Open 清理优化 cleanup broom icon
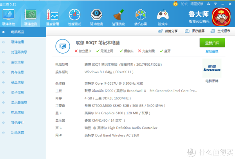The image size is (235, 159). 118,15
